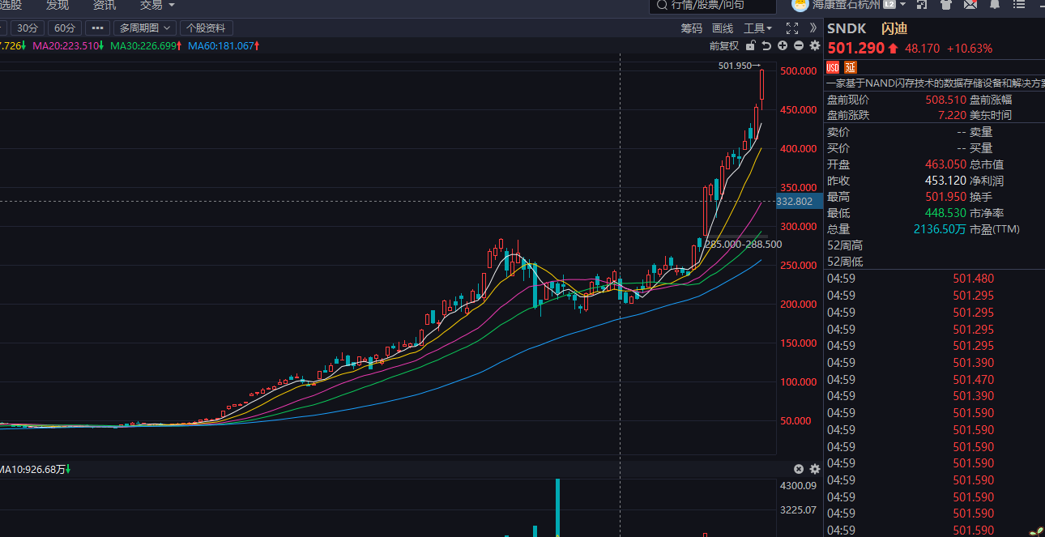Click the 最高 501.950 value
Image resolution: width=1045 pixels, height=537 pixels.
[x=945, y=197]
